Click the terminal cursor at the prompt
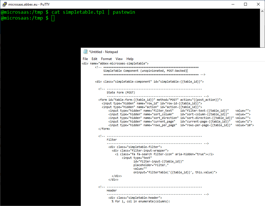Image resolution: width=265 pixels, height=206 pixels. coord(53,18)
